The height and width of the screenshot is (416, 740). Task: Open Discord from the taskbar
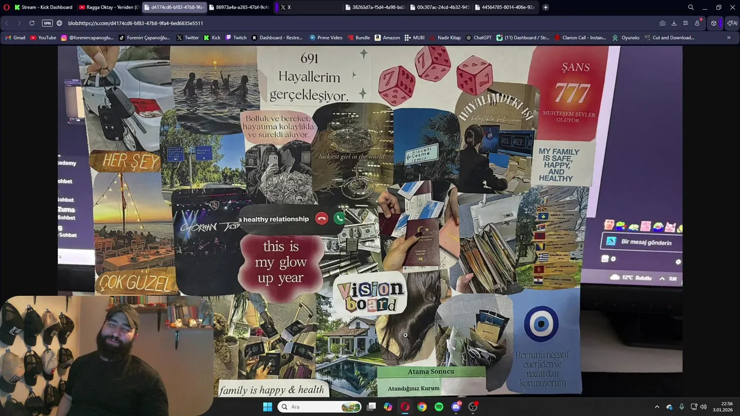(x=456, y=407)
